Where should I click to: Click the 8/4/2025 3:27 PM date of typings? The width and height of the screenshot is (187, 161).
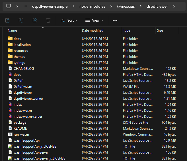pos(95,63)
